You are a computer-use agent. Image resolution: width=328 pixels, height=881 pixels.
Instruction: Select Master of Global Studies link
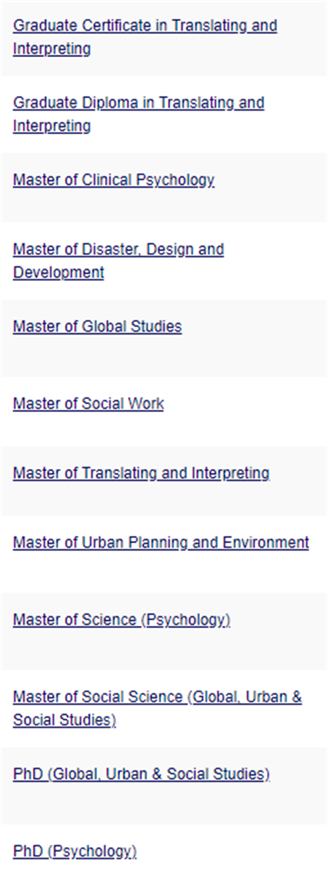point(97,327)
